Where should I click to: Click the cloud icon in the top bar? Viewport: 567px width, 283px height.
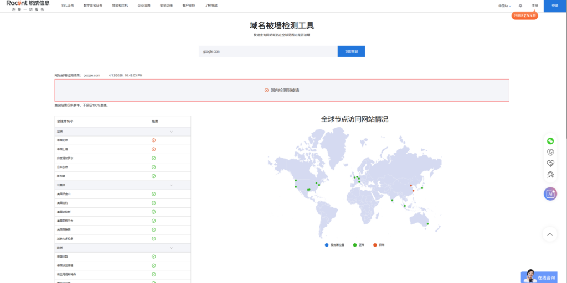tap(520, 6)
